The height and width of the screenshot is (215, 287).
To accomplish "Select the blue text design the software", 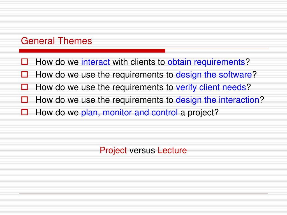I will click(x=214, y=75).
